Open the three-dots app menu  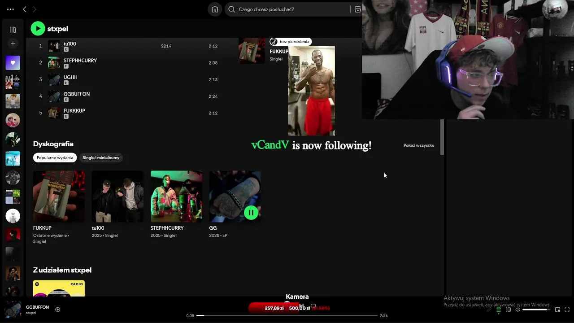click(x=10, y=9)
